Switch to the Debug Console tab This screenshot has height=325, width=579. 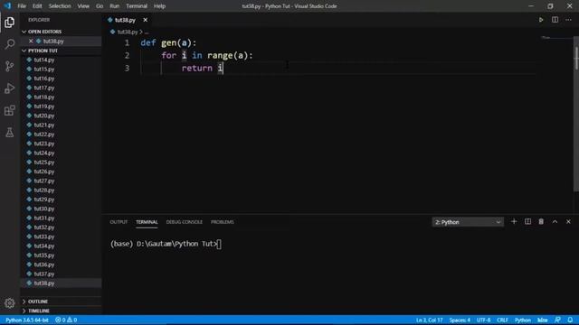185,222
